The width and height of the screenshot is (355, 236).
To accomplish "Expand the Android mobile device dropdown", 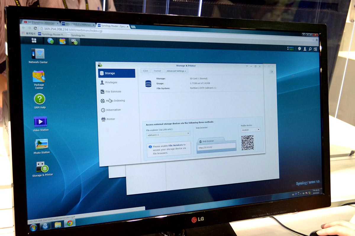I will point(250,130).
